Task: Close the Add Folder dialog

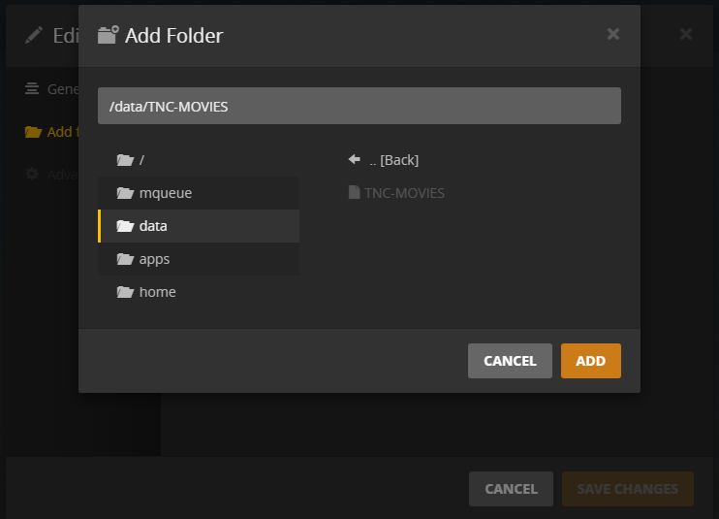Action: [x=613, y=34]
